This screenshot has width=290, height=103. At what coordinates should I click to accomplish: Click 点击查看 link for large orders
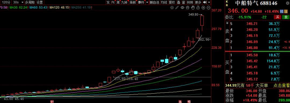(282, 85)
